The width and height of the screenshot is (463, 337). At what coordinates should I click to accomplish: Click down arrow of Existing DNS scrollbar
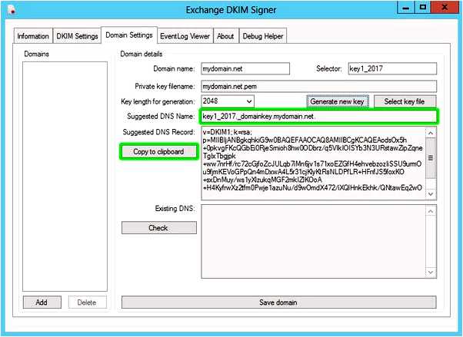(x=431, y=272)
